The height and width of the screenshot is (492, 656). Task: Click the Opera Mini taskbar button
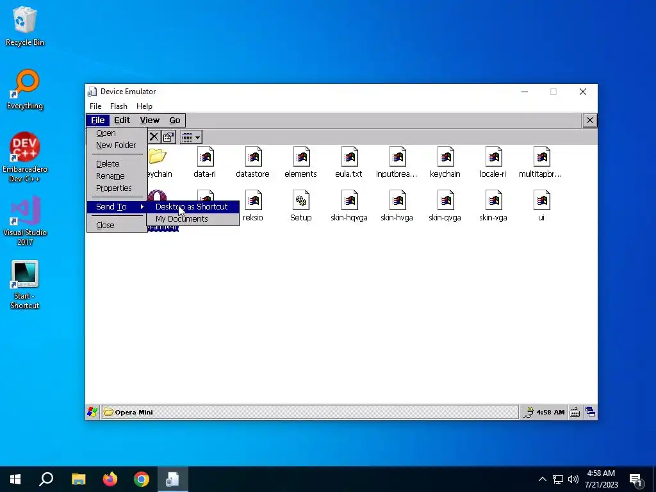click(x=310, y=412)
